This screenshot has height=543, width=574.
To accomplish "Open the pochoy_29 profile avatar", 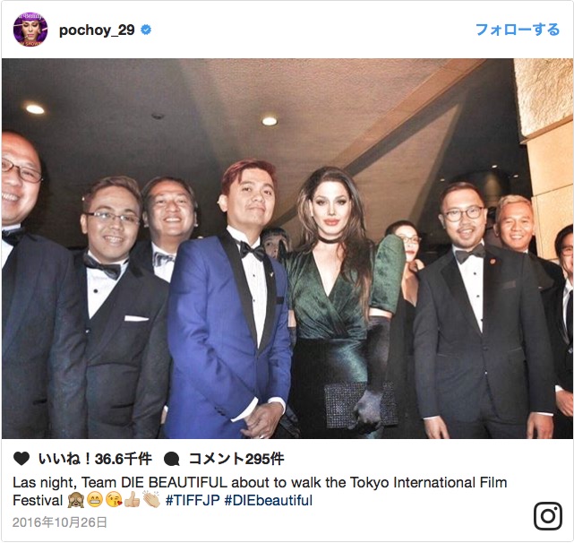I will (30, 30).
